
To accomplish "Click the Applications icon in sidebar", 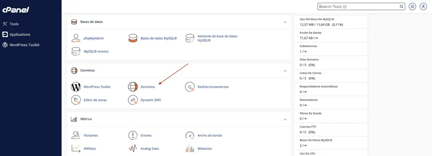I will (x=5, y=34).
